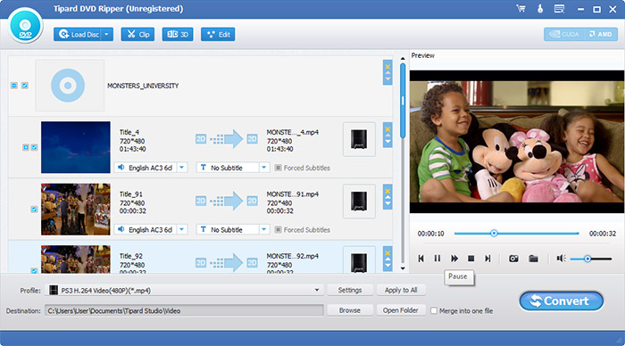Viewport: 625px width, 346px height.
Task: Stop the preview playback
Action: tap(471, 259)
